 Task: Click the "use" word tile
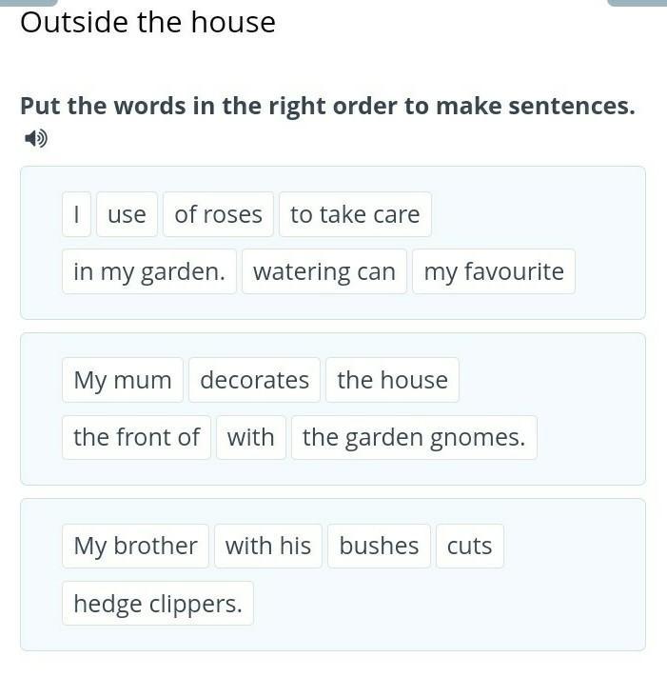[x=127, y=214]
